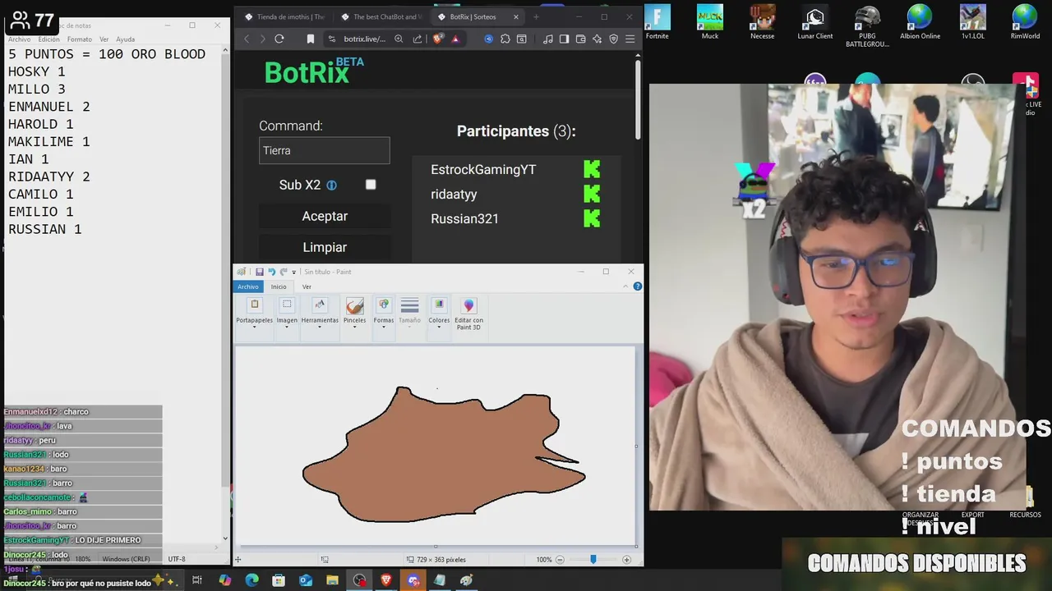Open Notepad Ayuda menu
This screenshot has height=591, width=1052.
pyautogui.click(x=125, y=39)
